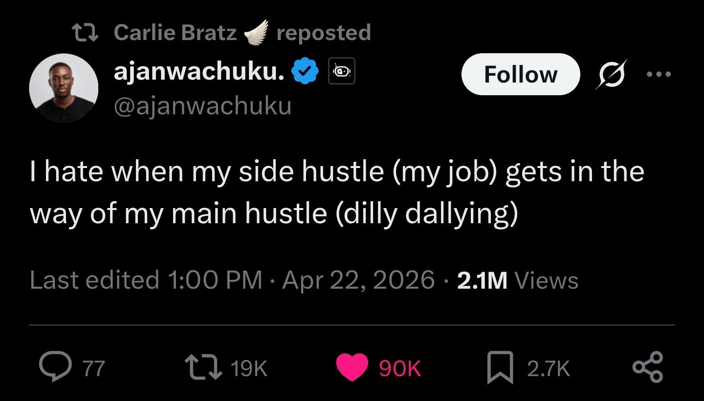Expand the three-dot more options menu

click(659, 74)
